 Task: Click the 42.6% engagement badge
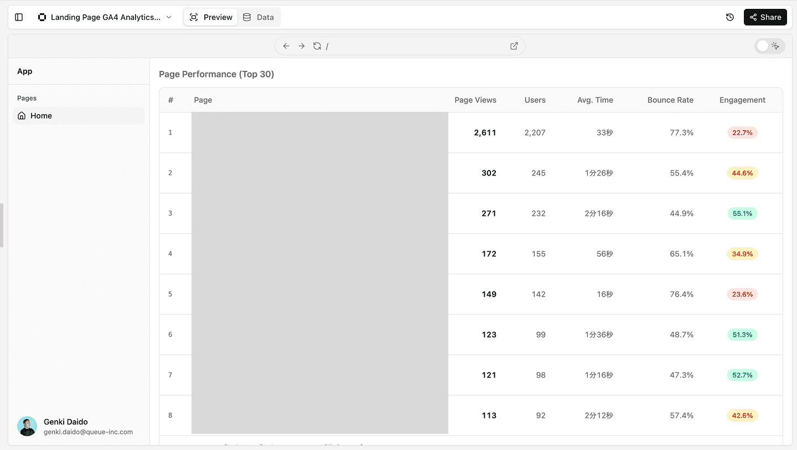click(742, 415)
